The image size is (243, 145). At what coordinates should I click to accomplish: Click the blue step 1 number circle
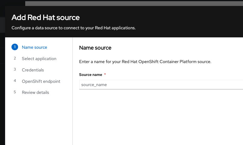[15, 47]
